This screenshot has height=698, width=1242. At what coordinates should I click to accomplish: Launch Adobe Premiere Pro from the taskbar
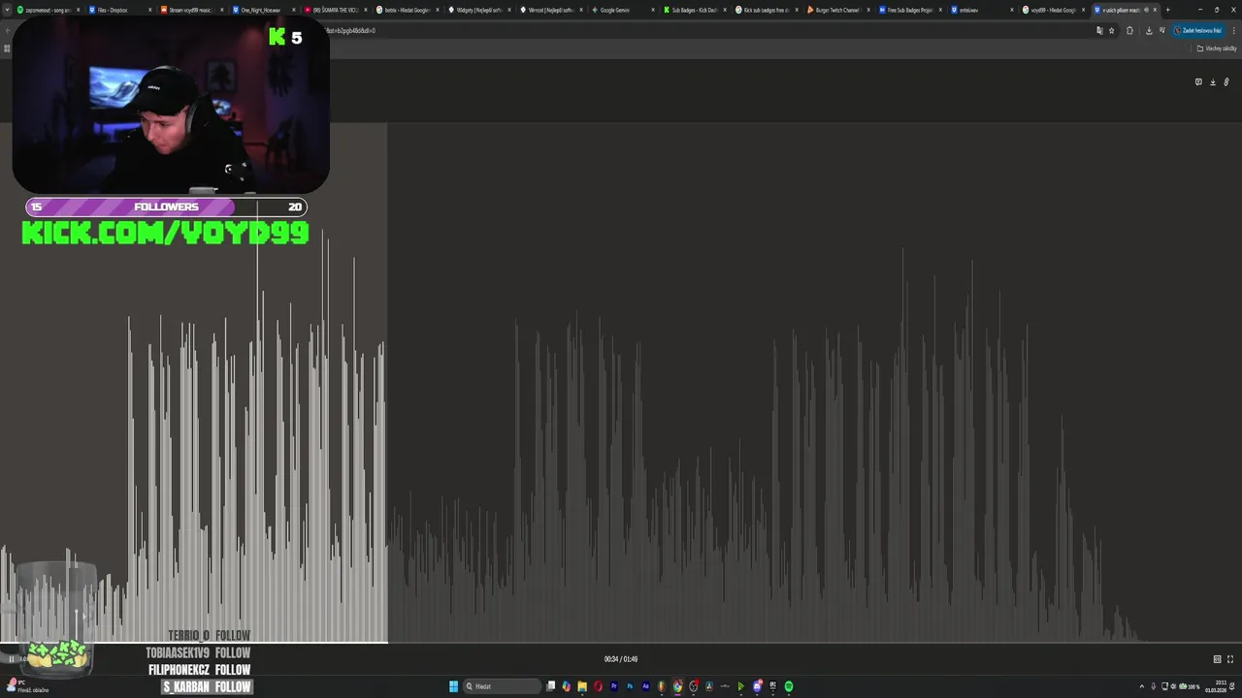pyautogui.click(x=614, y=686)
